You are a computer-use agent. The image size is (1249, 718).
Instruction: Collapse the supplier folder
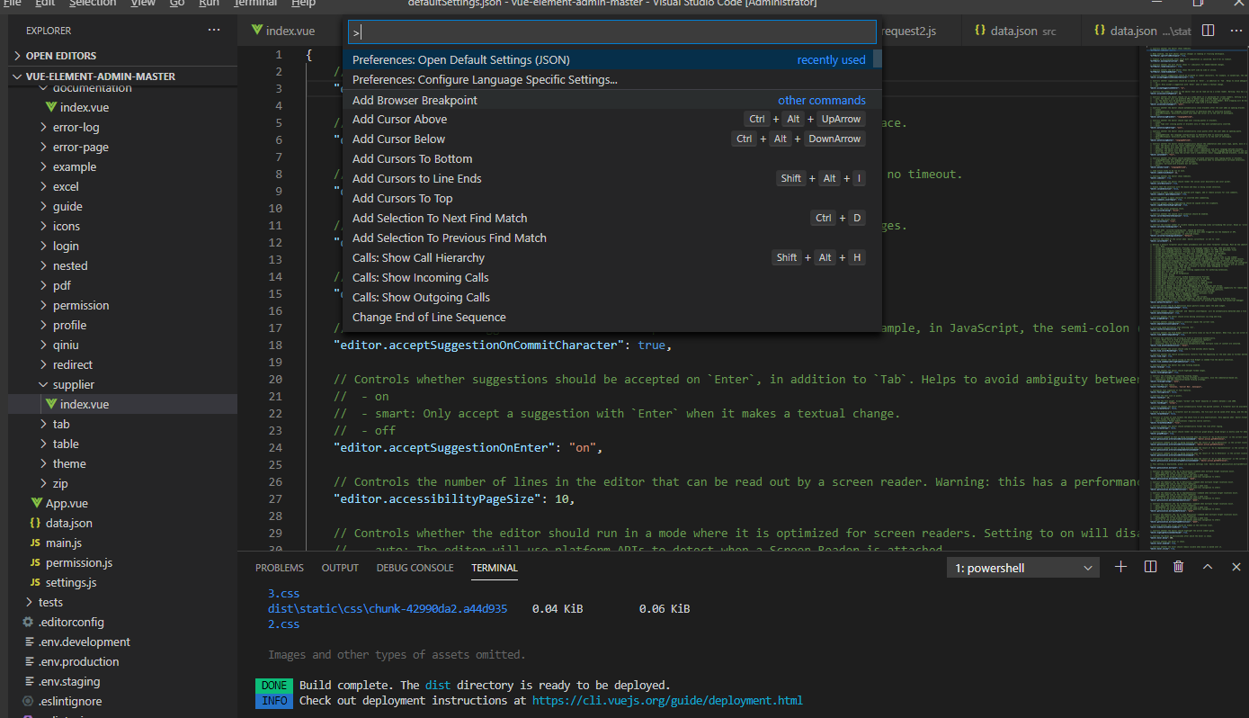[x=73, y=384]
